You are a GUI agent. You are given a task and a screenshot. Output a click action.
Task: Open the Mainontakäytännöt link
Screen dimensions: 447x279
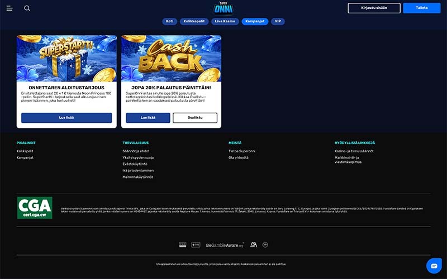pyautogui.click(x=137, y=177)
